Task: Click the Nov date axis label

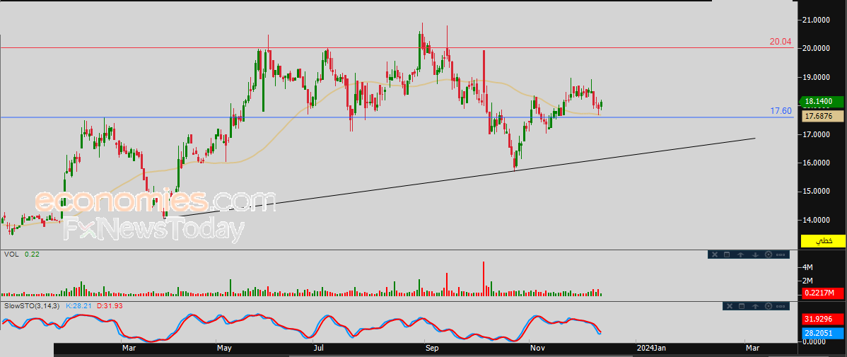Action: click(537, 348)
